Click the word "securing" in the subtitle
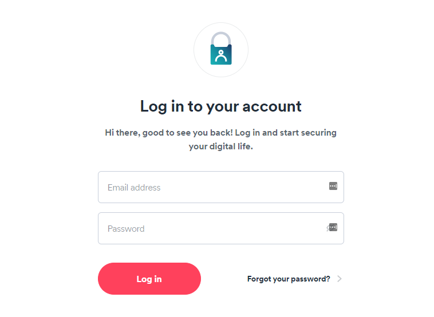The height and width of the screenshot is (317, 434). (319, 133)
